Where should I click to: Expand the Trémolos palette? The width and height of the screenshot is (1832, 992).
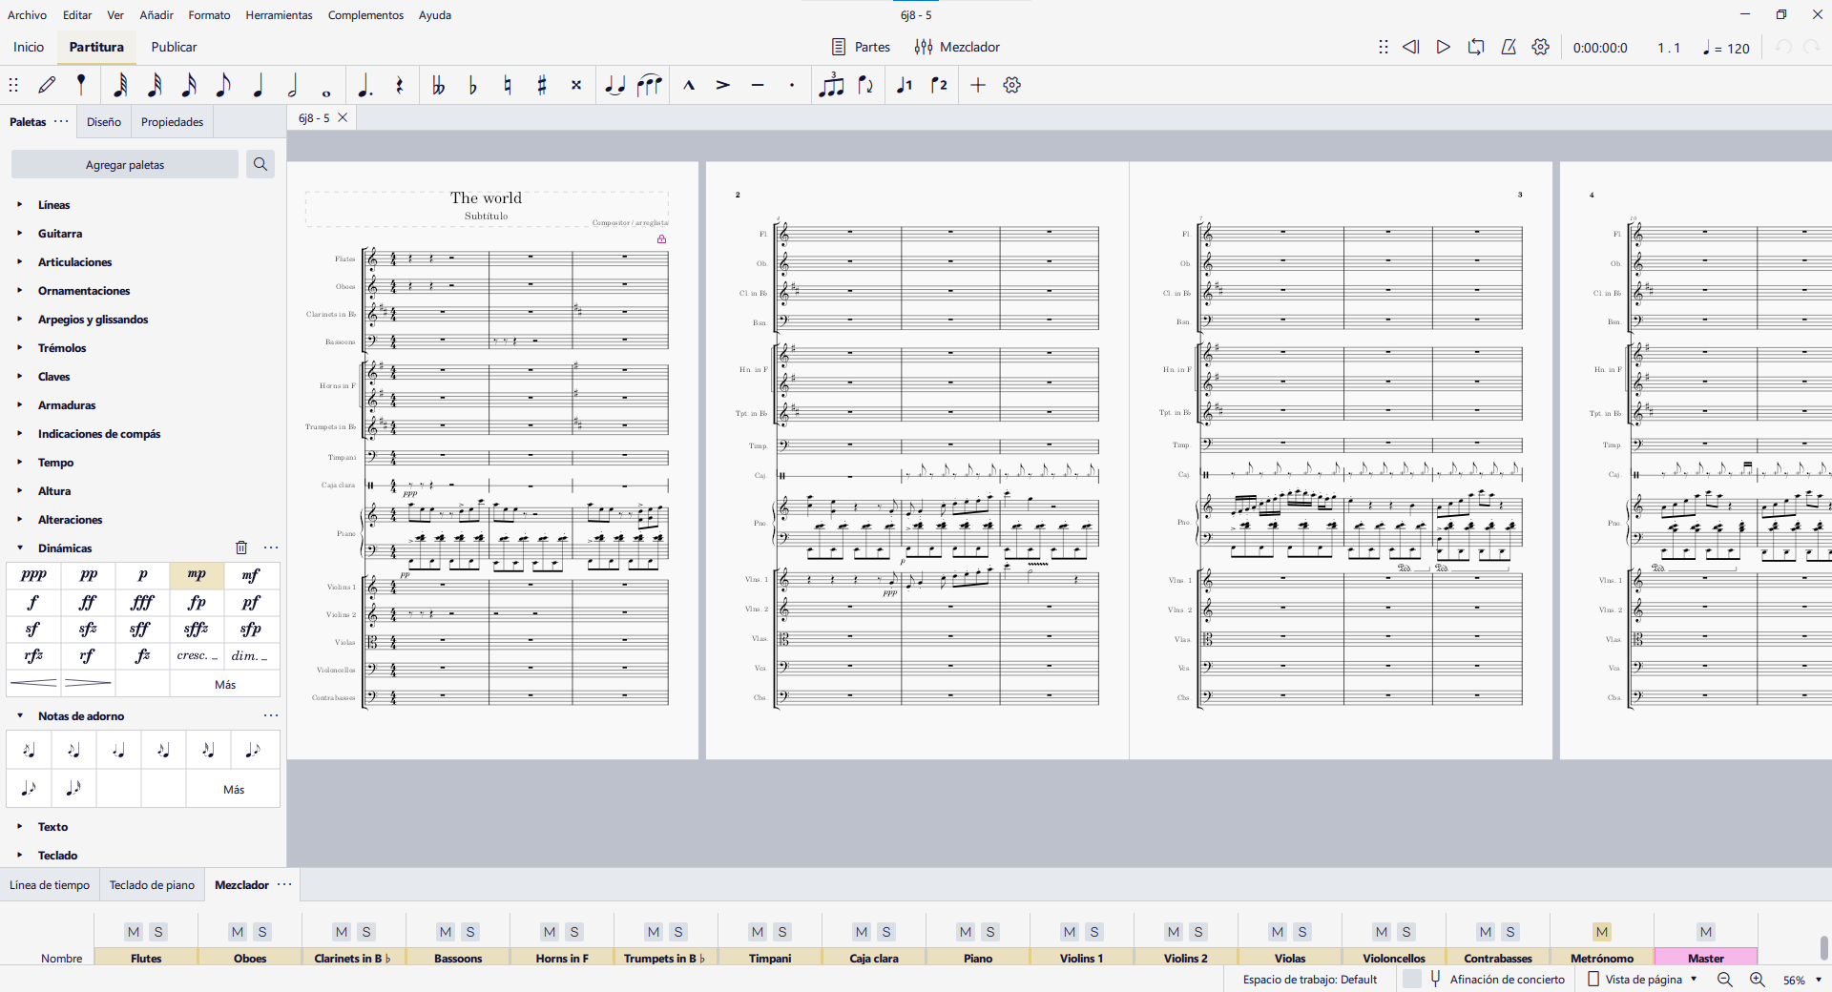(x=19, y=347)
